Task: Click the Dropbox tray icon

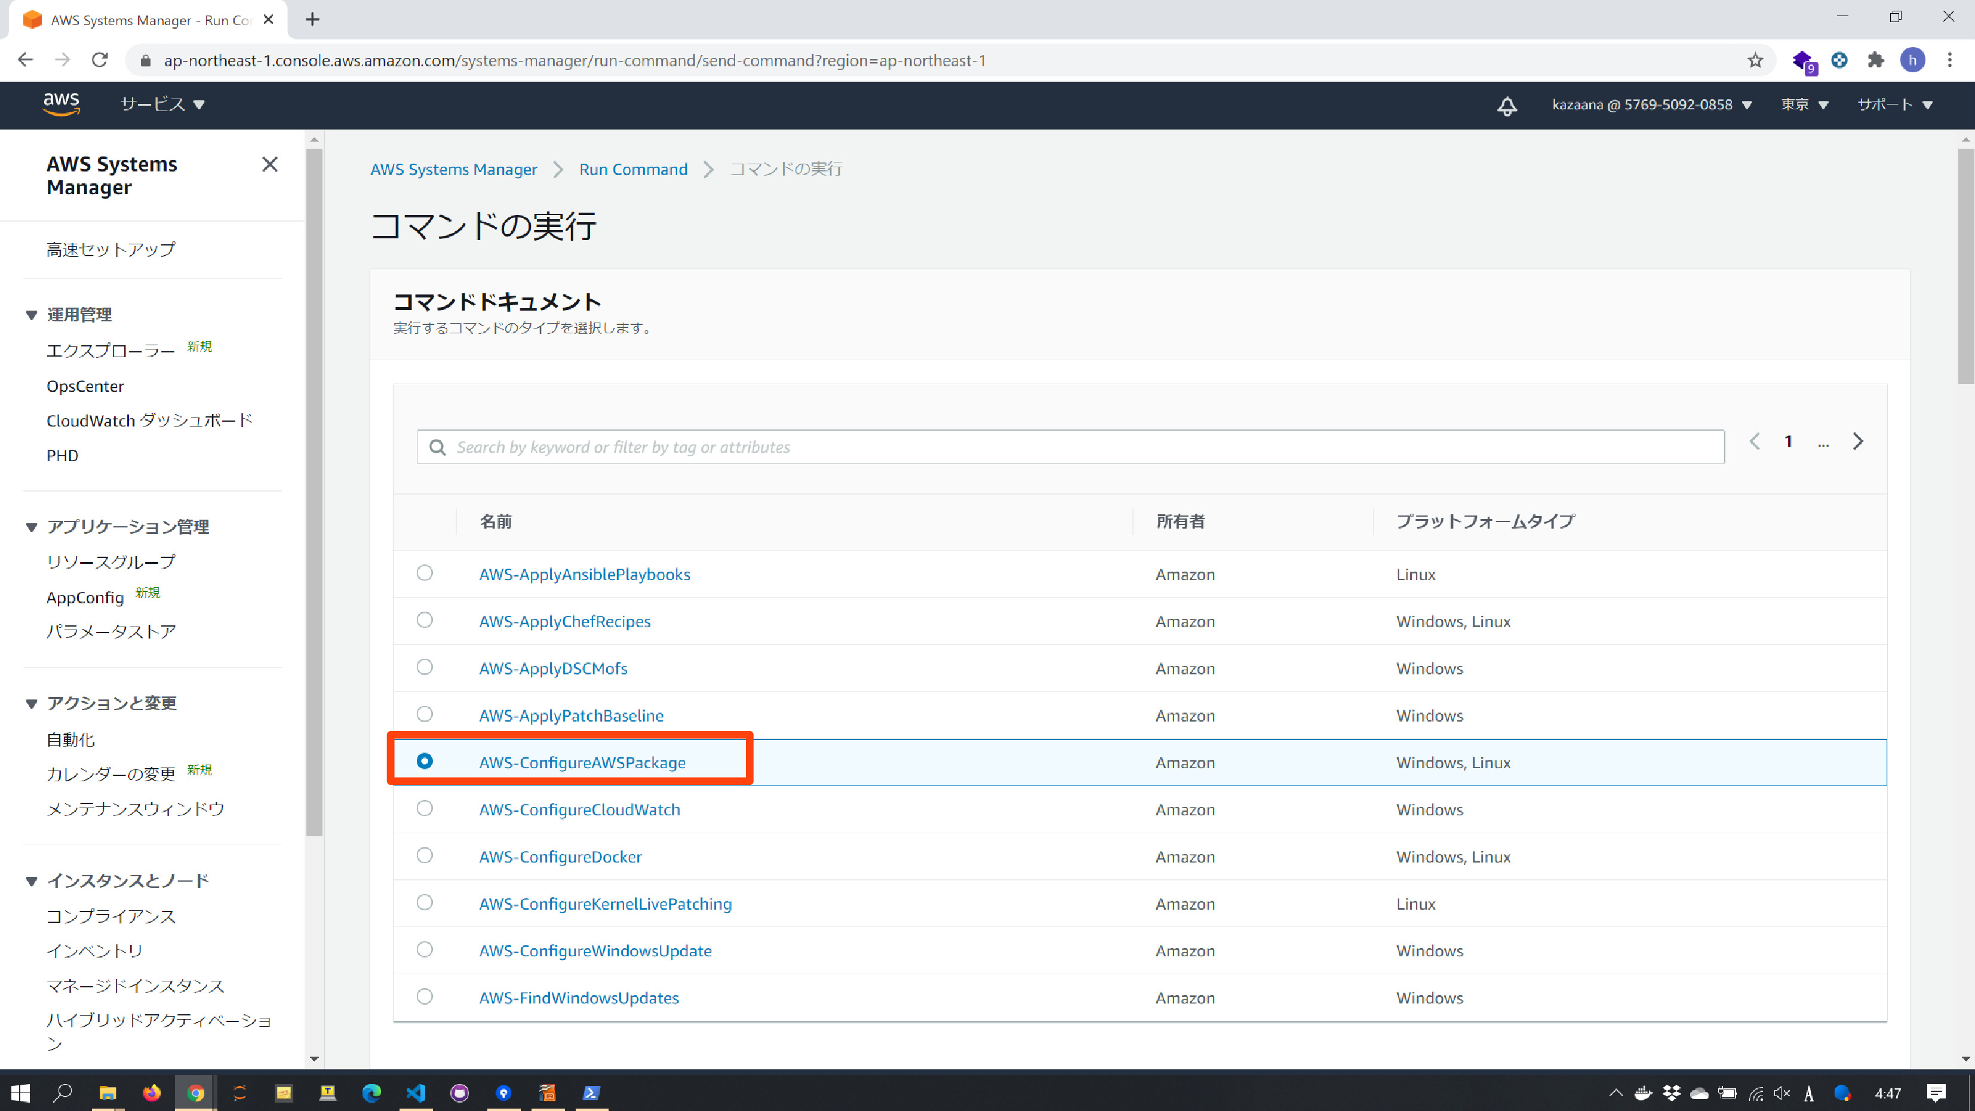Action: pyautogui.click(x=1672, y=1093)
